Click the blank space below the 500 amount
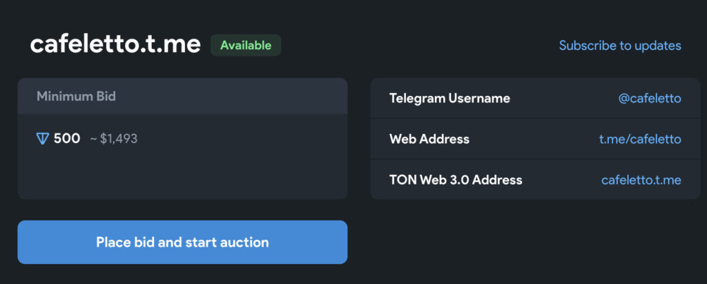The height and width of the screenshot is (284, 707). point(182,174)
